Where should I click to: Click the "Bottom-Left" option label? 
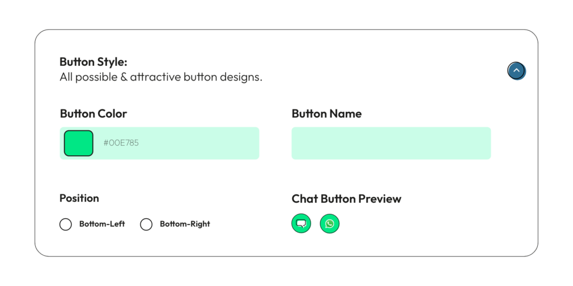click(102, 224)
